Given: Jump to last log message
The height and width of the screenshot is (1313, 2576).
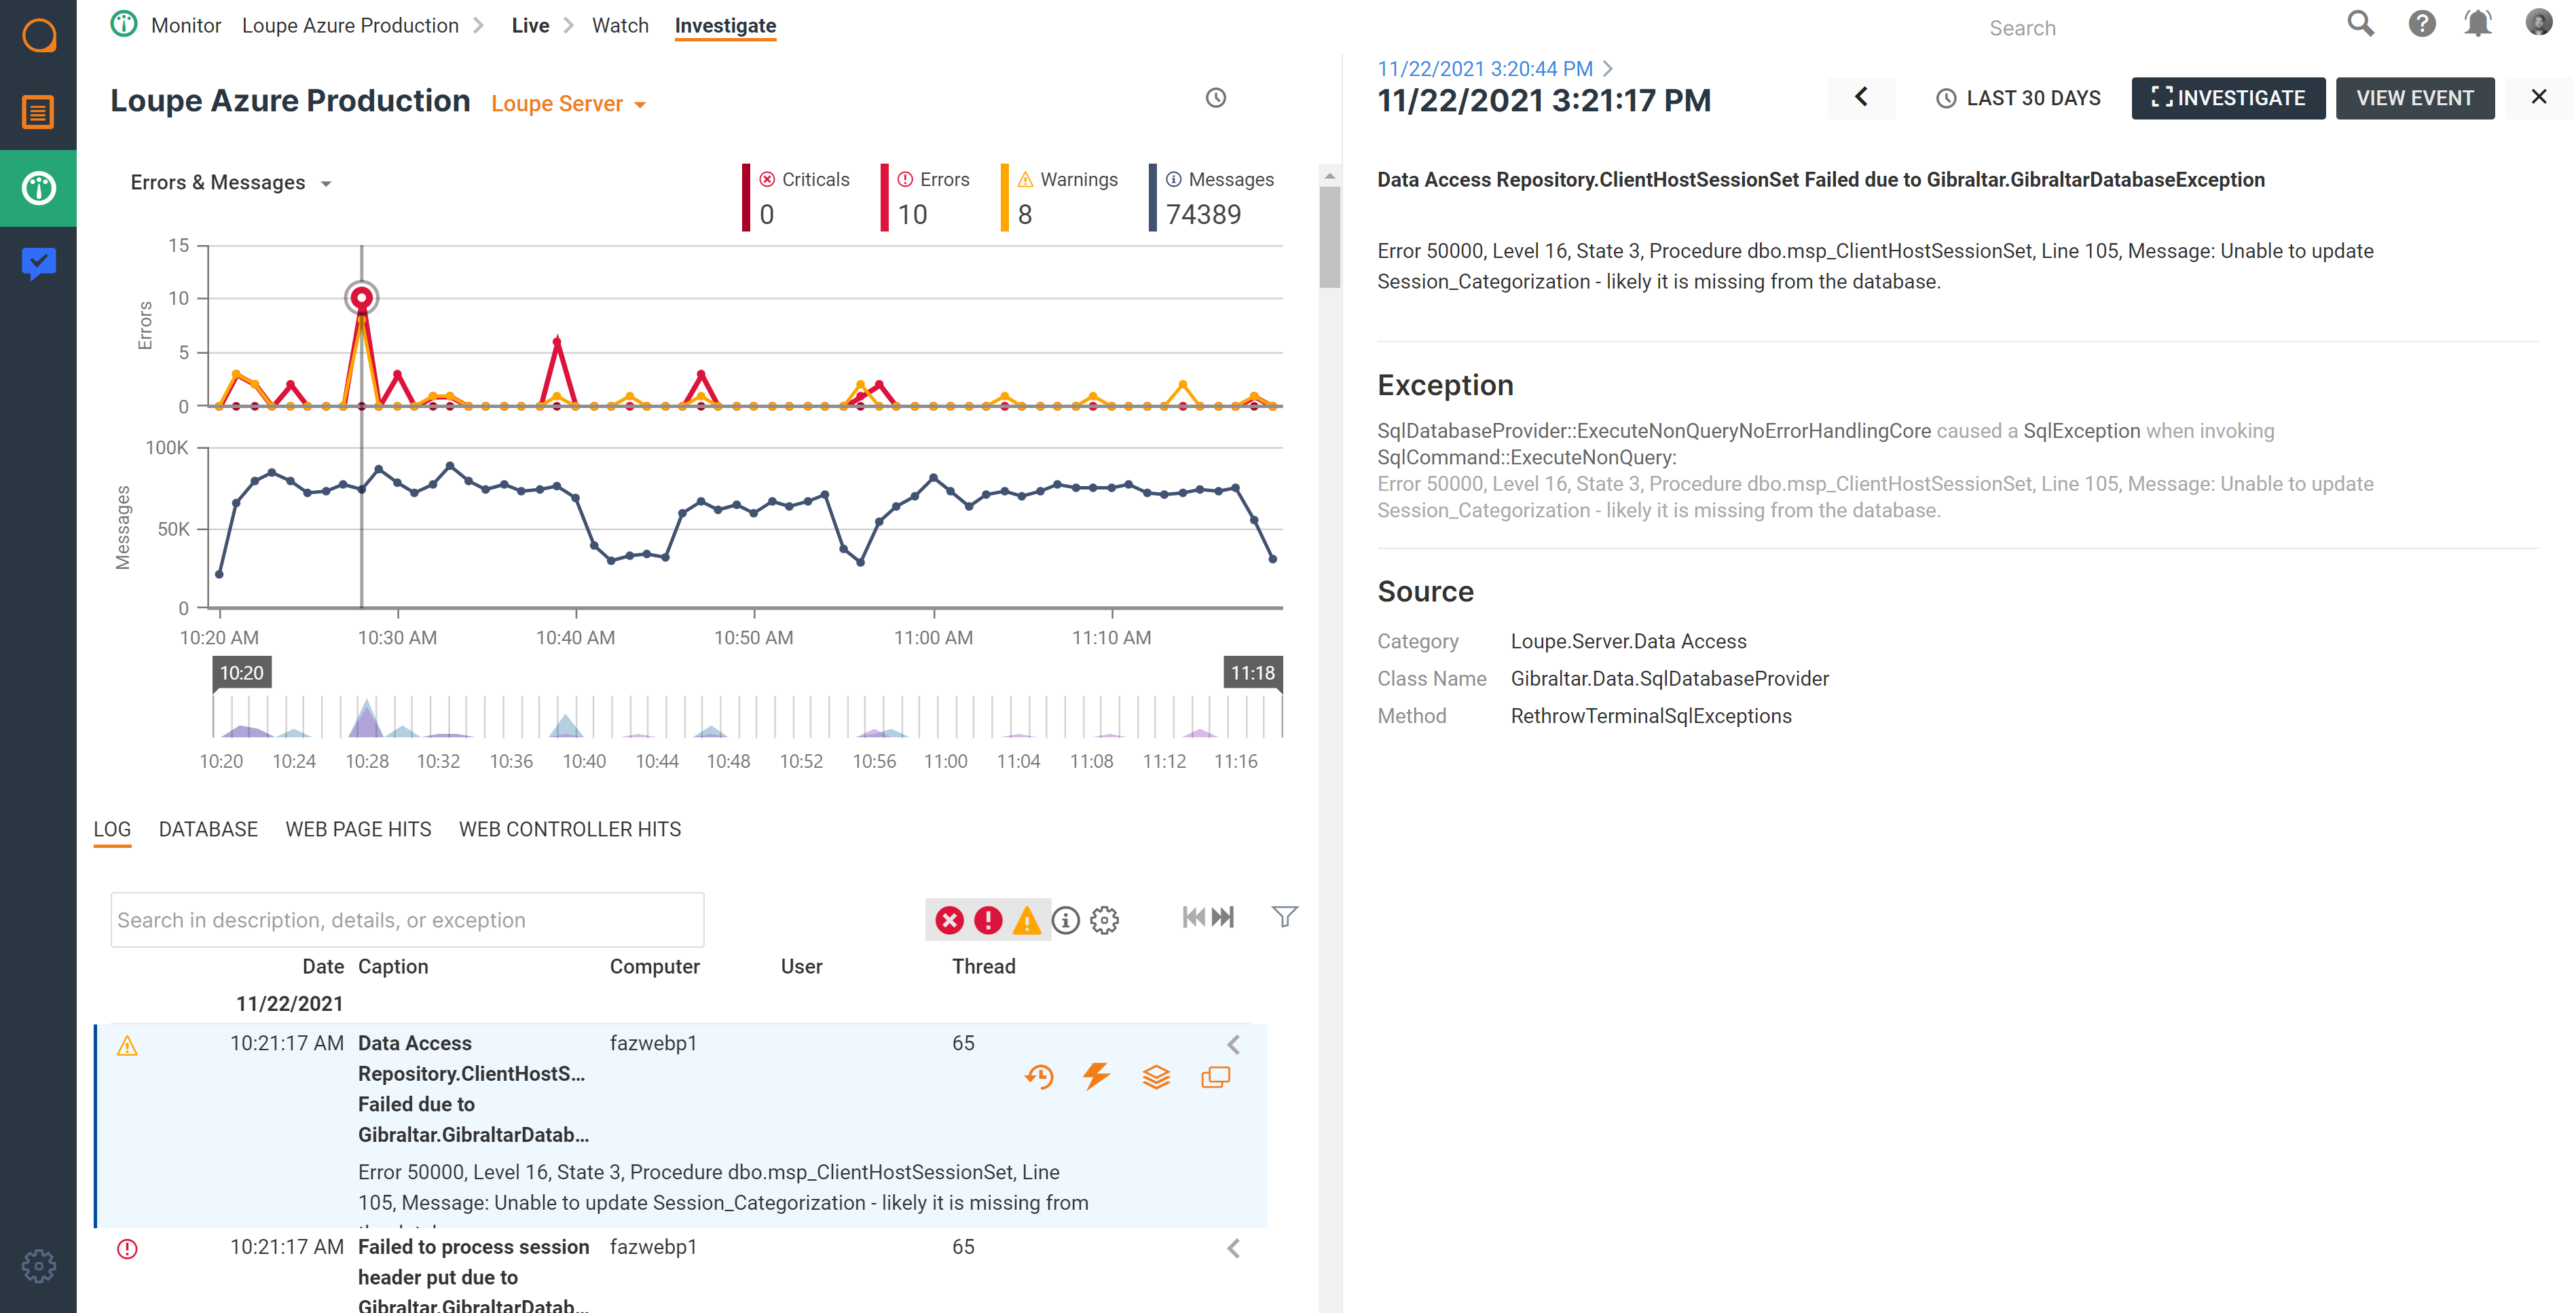Looking at the screenshot, I should click(1223, 917).
